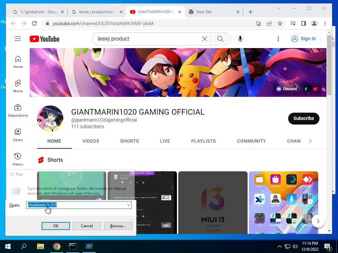This screenshot has width=338, height=253.
Task: Click the Run dialog Open text field
Action: coord(79,205)
